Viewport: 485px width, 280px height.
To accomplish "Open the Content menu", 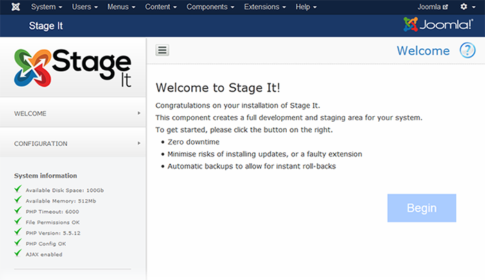I will pos(161,7).
